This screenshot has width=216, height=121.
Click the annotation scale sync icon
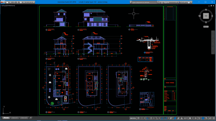pos(182,118)
